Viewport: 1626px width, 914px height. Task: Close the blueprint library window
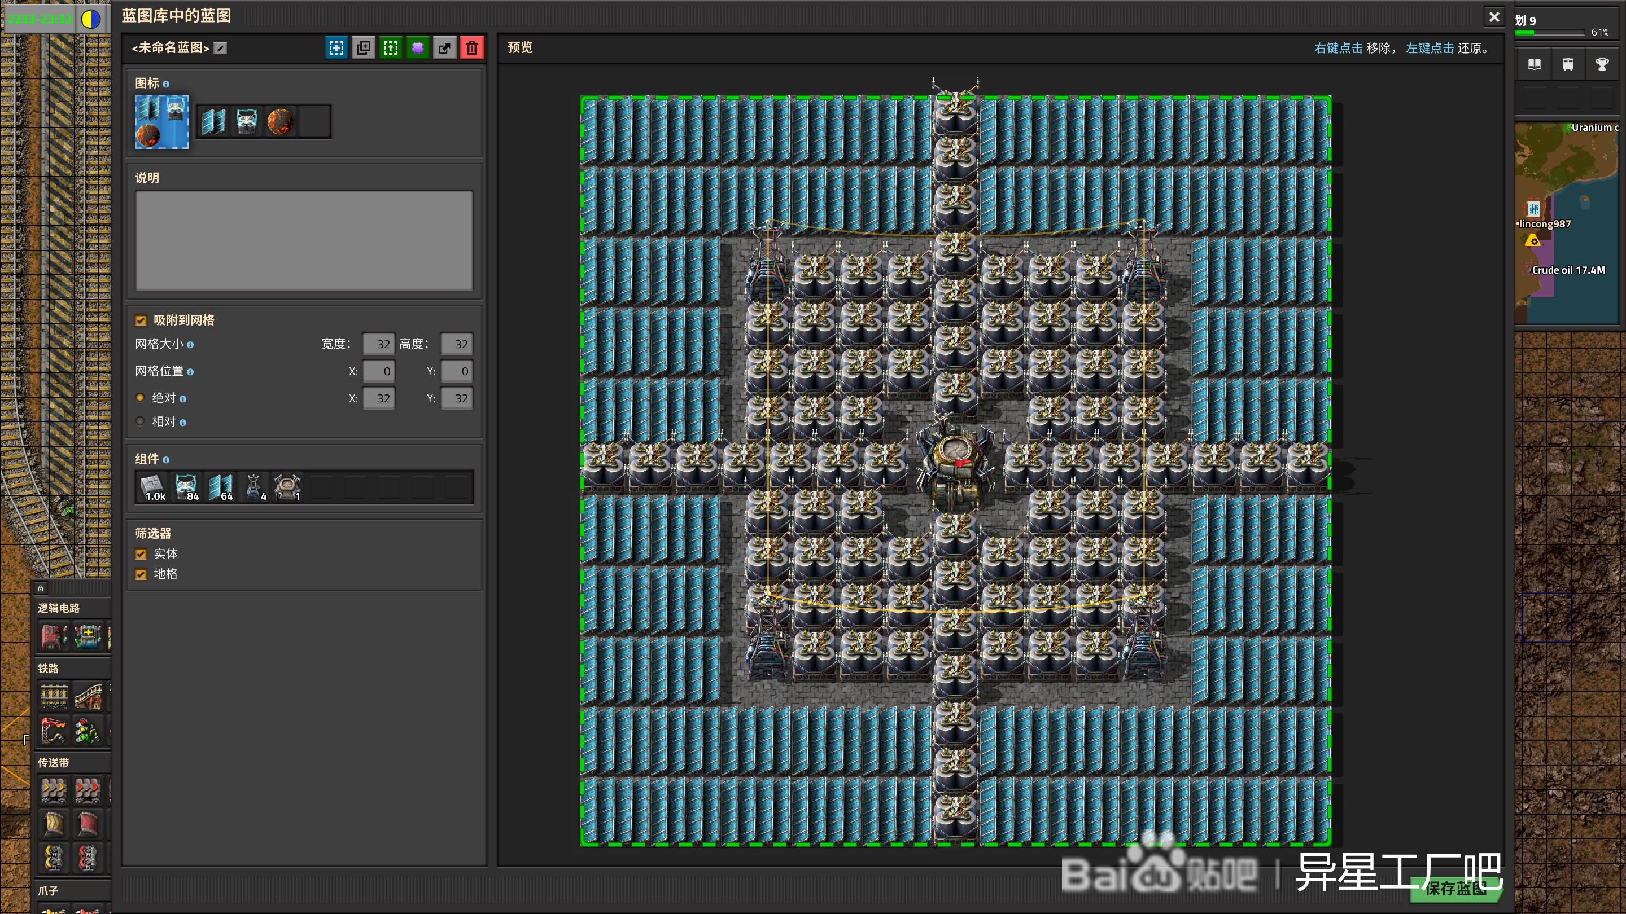pyautogui.click(x=1494, y=17)
